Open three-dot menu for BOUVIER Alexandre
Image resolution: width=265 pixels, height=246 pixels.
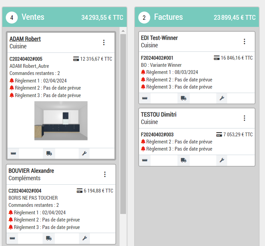tap(105, 174)
